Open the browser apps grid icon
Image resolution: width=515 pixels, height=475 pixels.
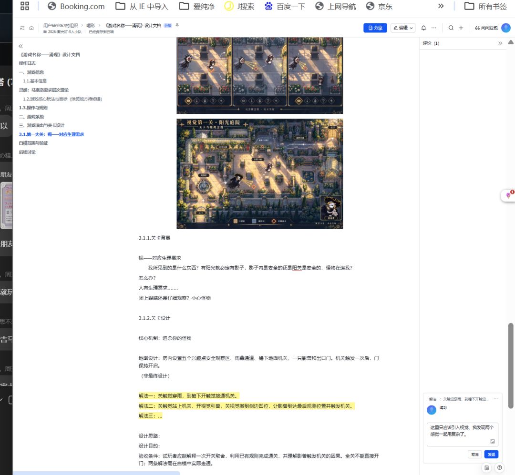coord(25,6)
